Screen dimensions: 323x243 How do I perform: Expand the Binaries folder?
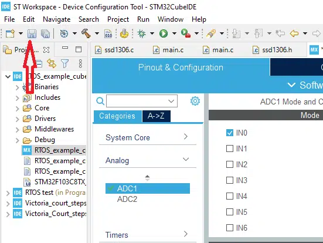pos(18,87)
